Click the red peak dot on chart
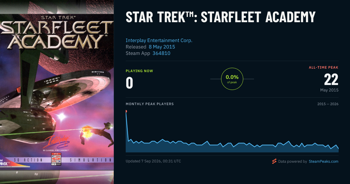 coord(126,111)
